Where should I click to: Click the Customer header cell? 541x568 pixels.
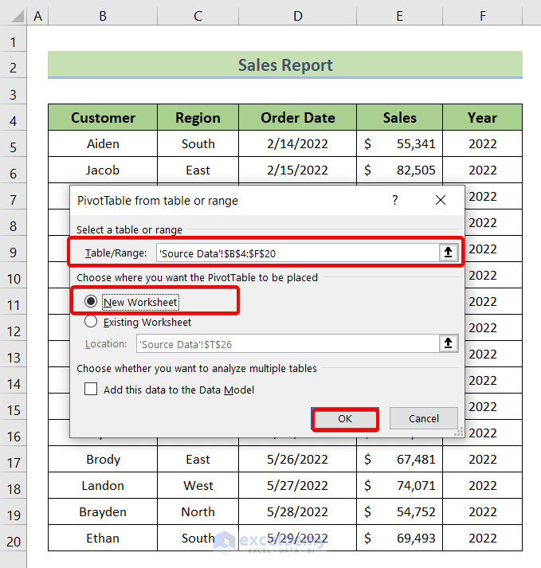tap(103, 118)
